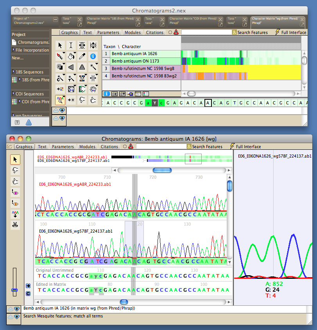Pick the paint bucket fill tool
Viewport: 317px width, 330px height.
tap(71, 56)
